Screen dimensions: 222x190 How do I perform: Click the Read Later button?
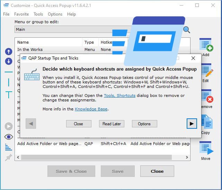pyautogui.click(x=112, y=124)
